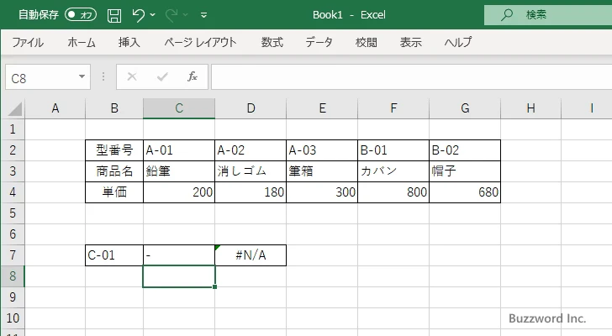Select row 1 header
612x336 pixels.
(13, 129)
